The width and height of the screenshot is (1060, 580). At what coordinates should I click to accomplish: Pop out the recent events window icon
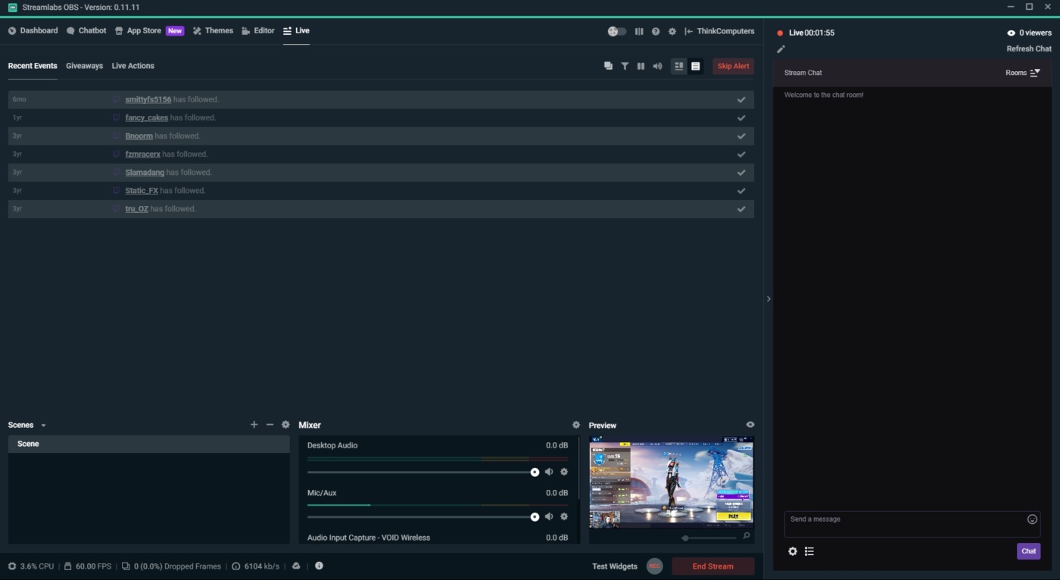tap(608, 66)
